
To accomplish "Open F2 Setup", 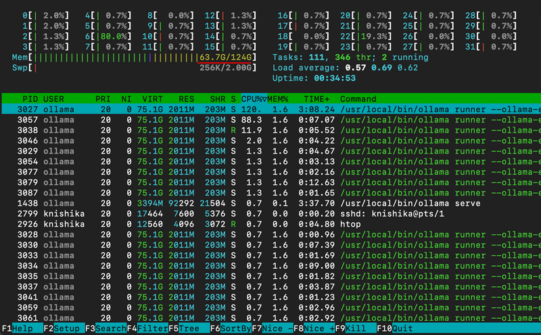I will pos(64,328).
